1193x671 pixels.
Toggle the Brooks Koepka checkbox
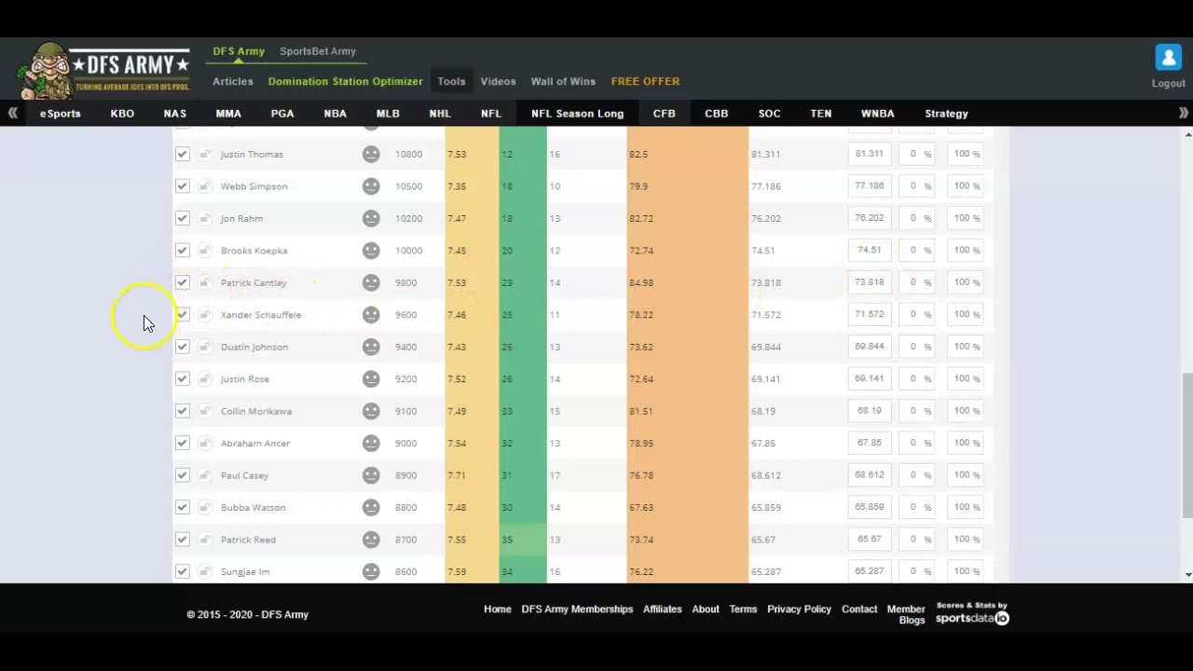182,251
